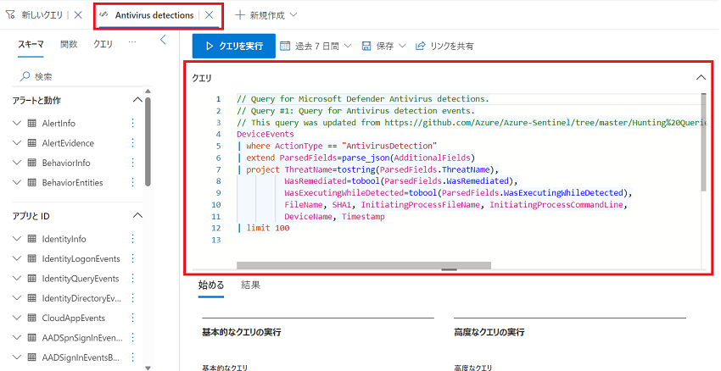The height and width of the screenshot is (371, 721).
Task: Switch to the 関数 tab
Action: 69,45
